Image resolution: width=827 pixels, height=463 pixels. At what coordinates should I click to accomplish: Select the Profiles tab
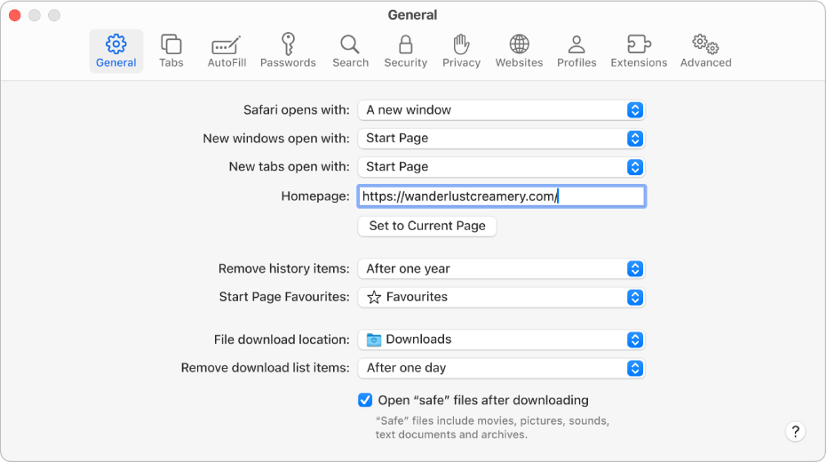coord(576,51)
